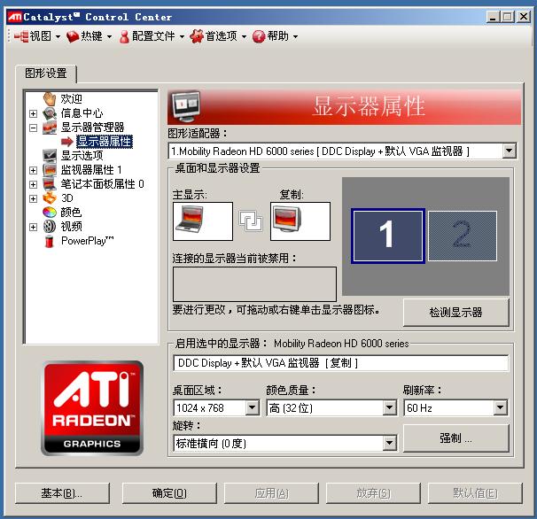Select 颜色 in the tree

71,213
